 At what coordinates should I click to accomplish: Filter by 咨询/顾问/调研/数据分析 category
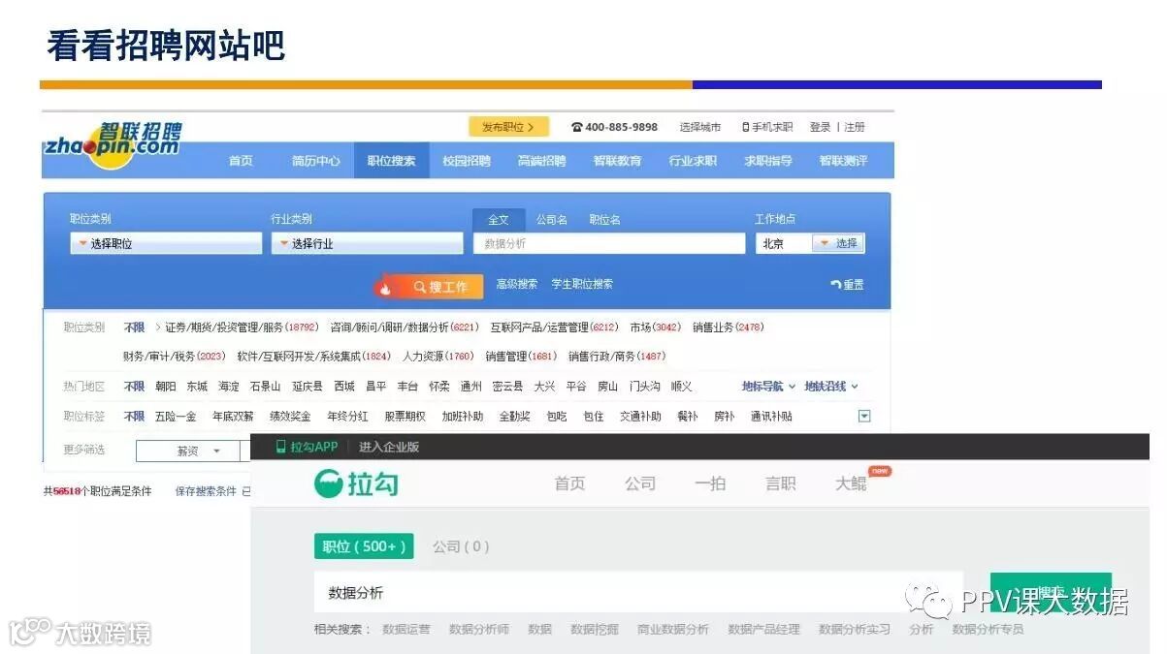[405, 327]
